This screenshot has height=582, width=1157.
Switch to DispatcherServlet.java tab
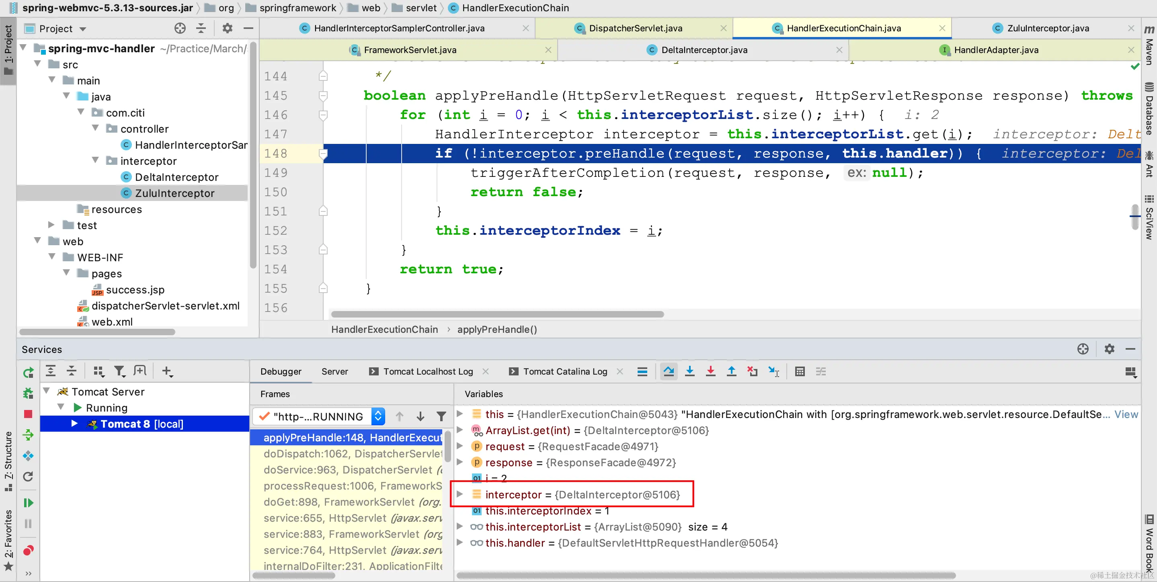tap(635, 28)
